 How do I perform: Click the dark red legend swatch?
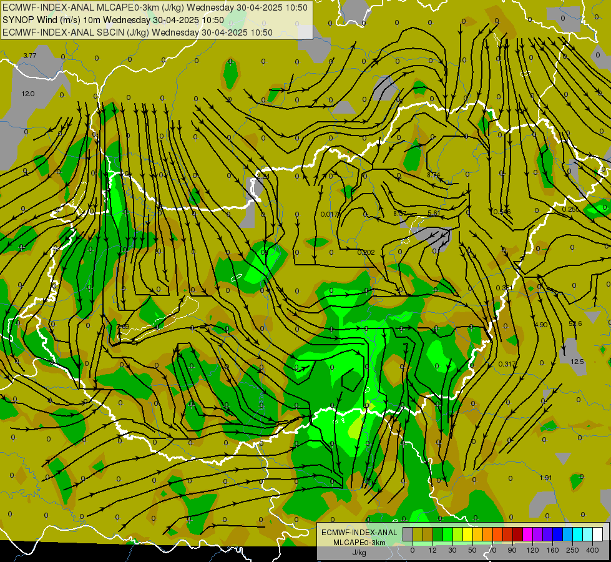[518, 534]
